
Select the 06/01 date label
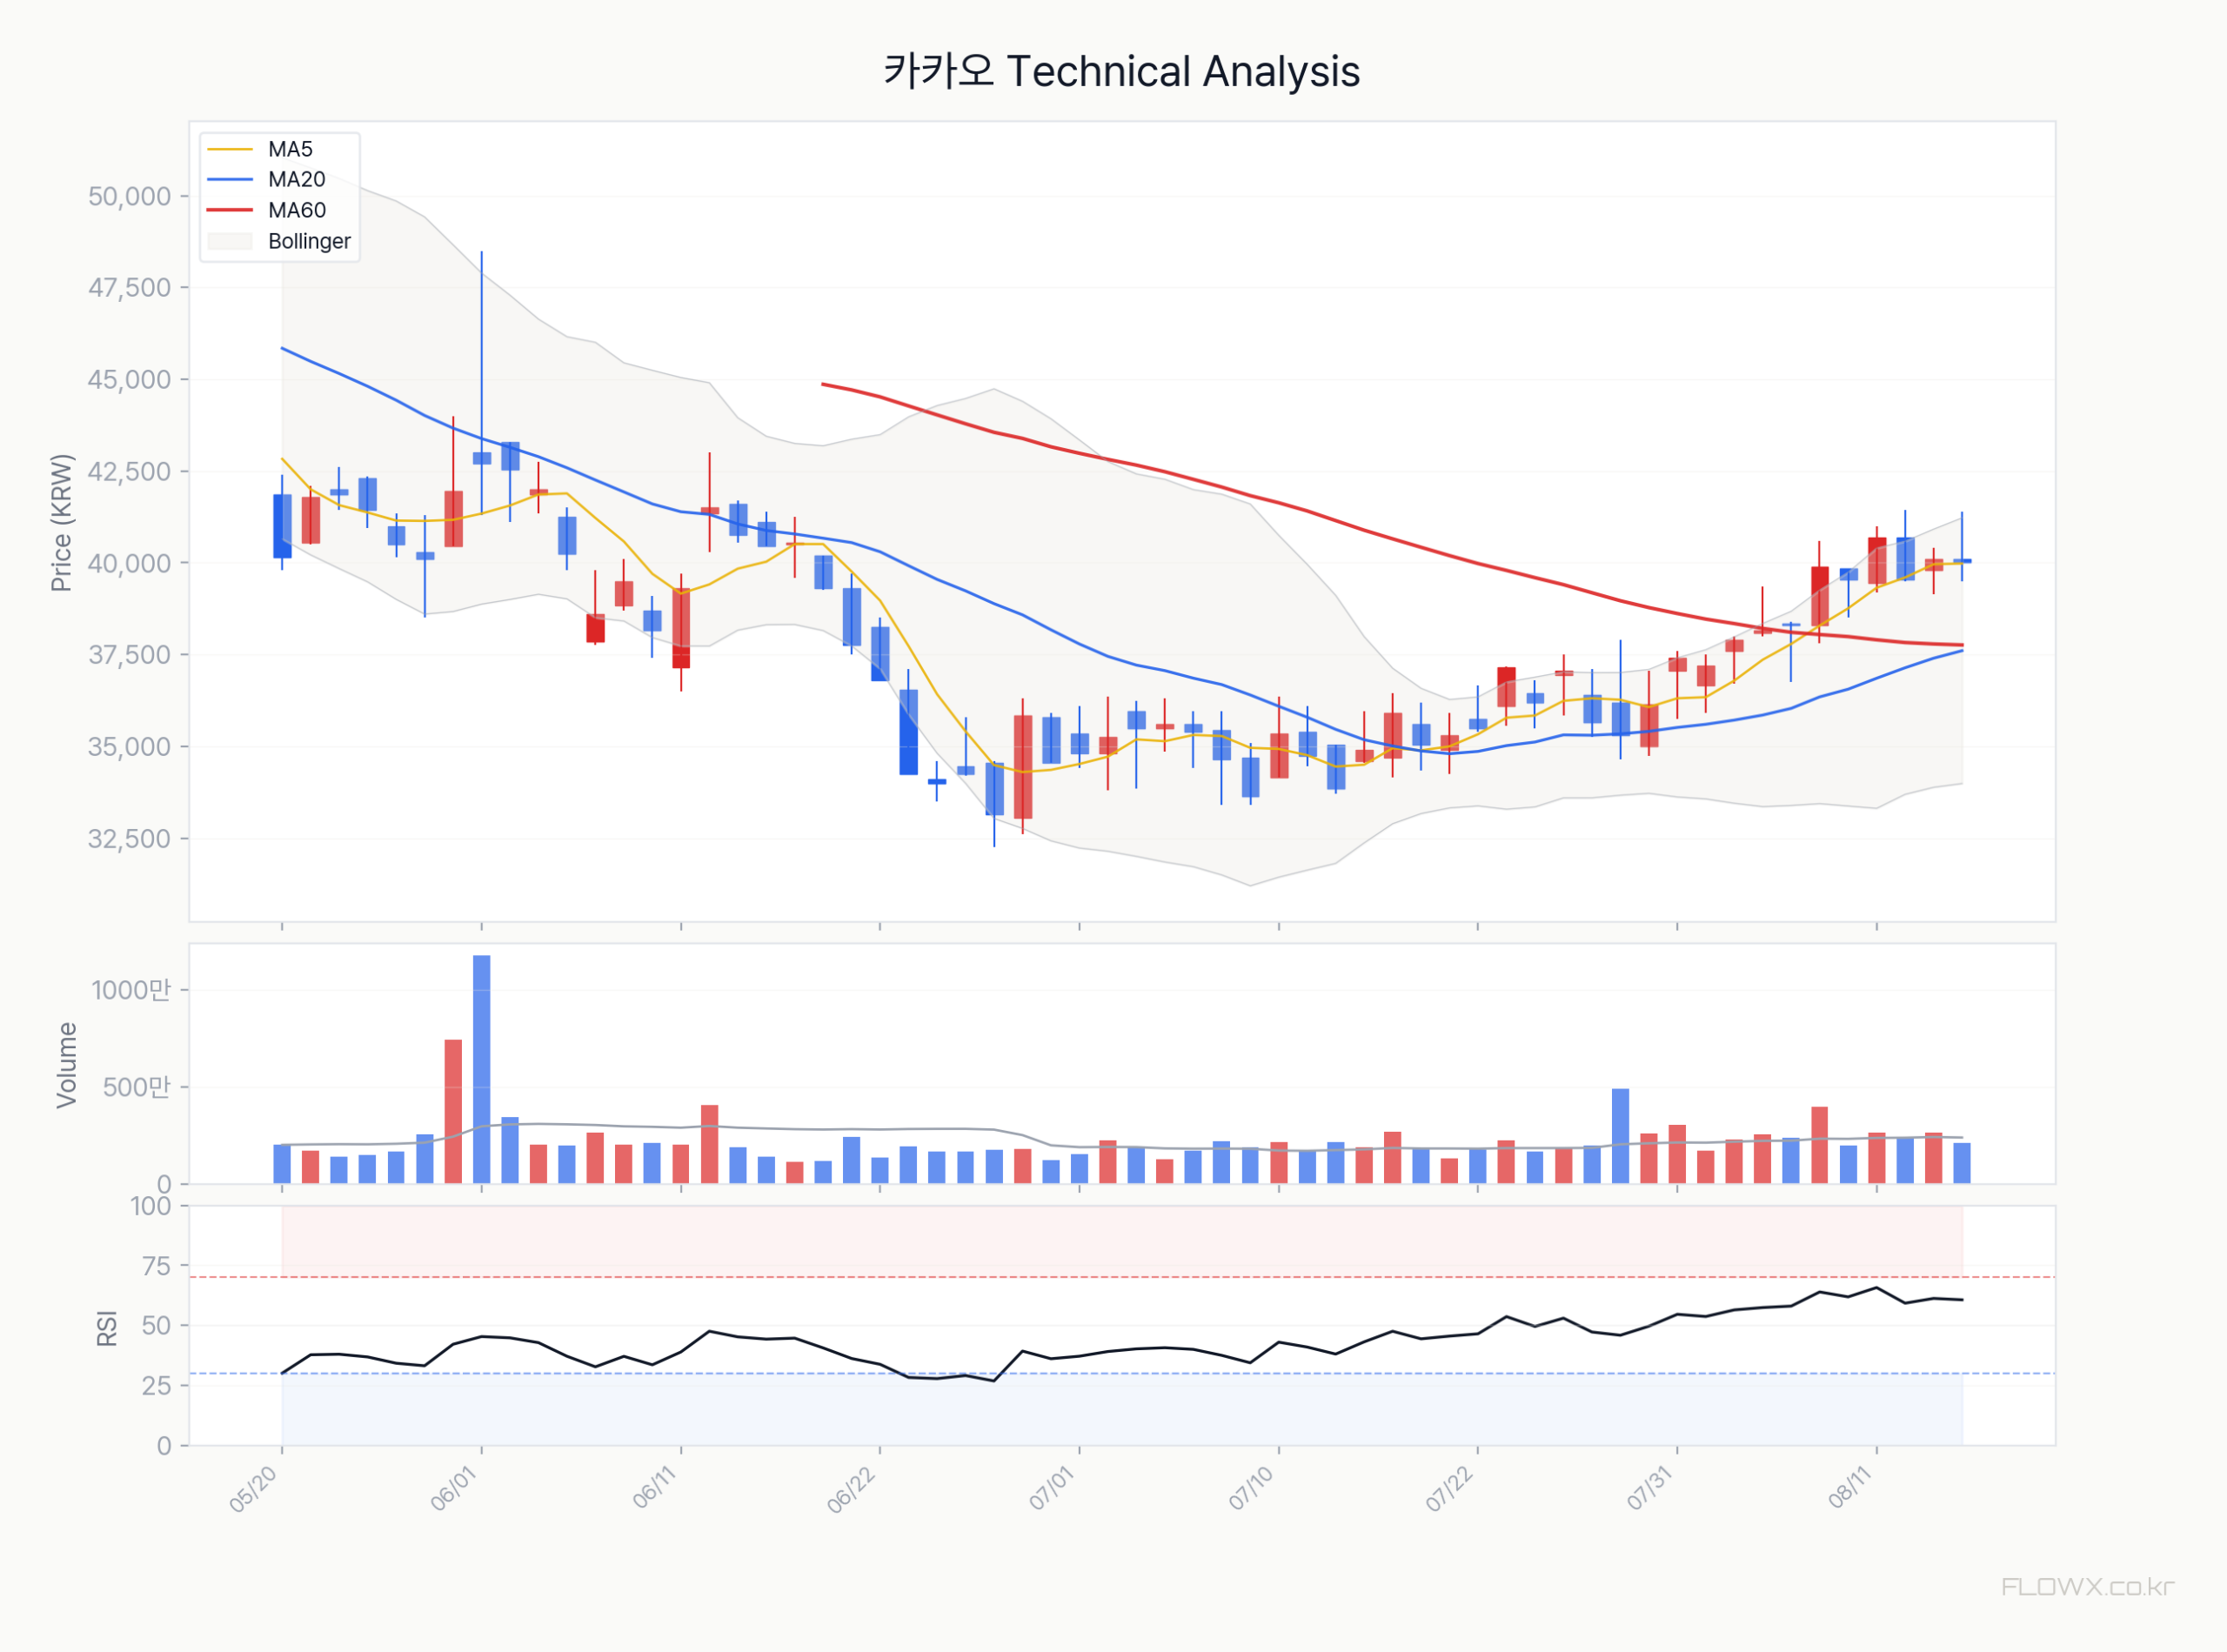click(454, 1488)
